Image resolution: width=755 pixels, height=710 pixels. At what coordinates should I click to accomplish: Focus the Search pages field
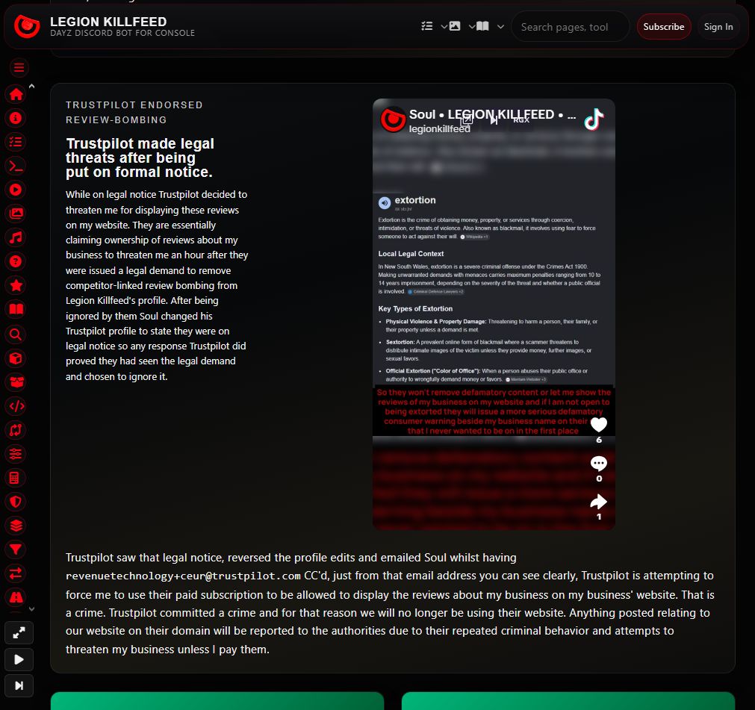(570, 27)
